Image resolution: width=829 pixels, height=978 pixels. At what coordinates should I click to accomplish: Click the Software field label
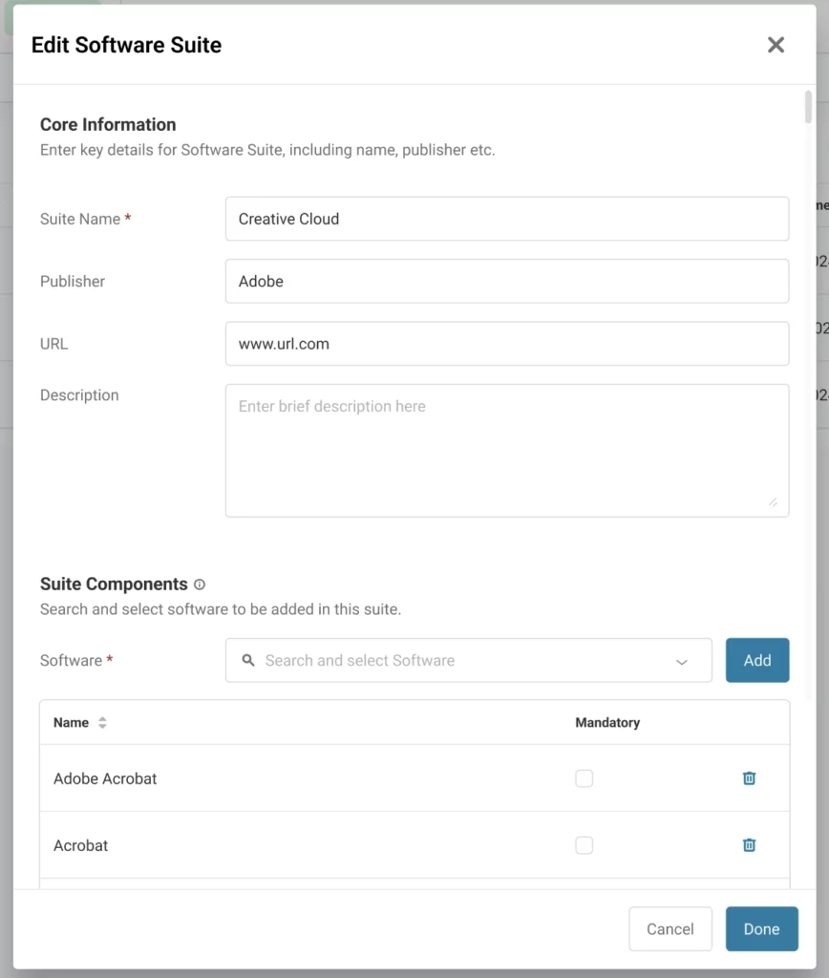pyautogui.click(x=71, y=660)
